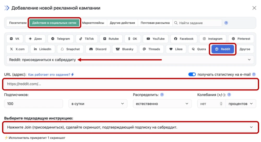Choose the Discord platform button
Screen dimensions: 261x142
coord(98,49)
